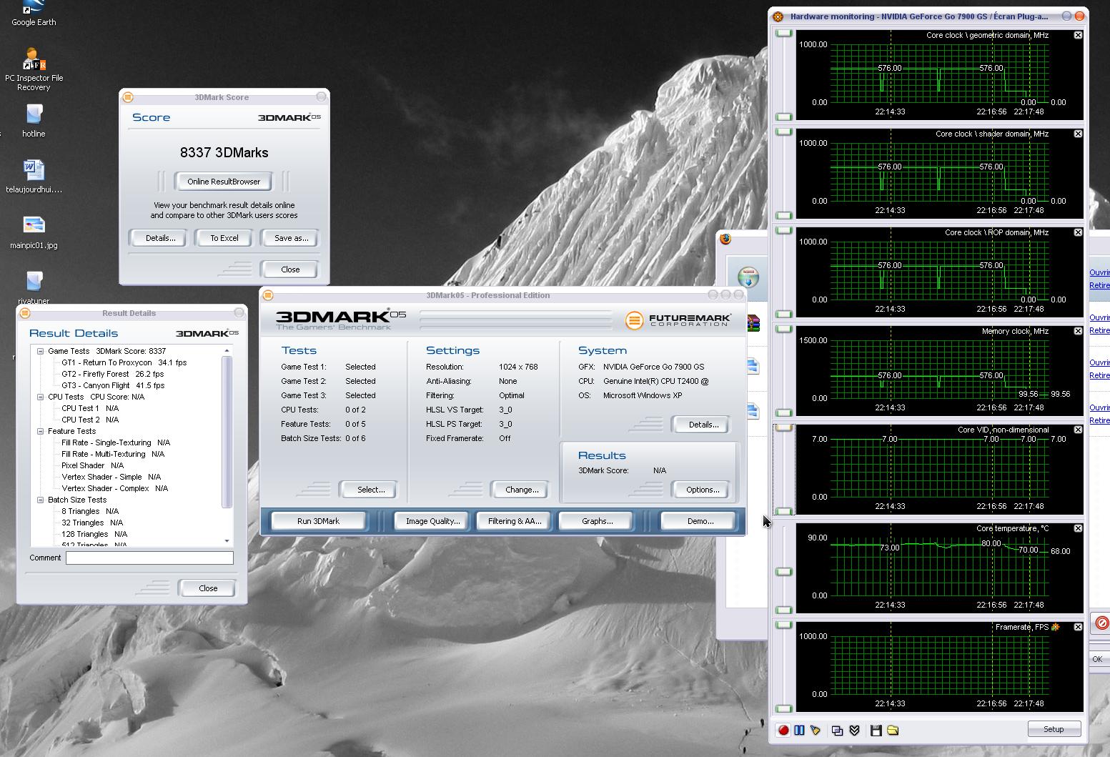Open the telaujourdhui Word document icon
The height and width of the screenshot is (757, 1110).
tap(34, 176)
